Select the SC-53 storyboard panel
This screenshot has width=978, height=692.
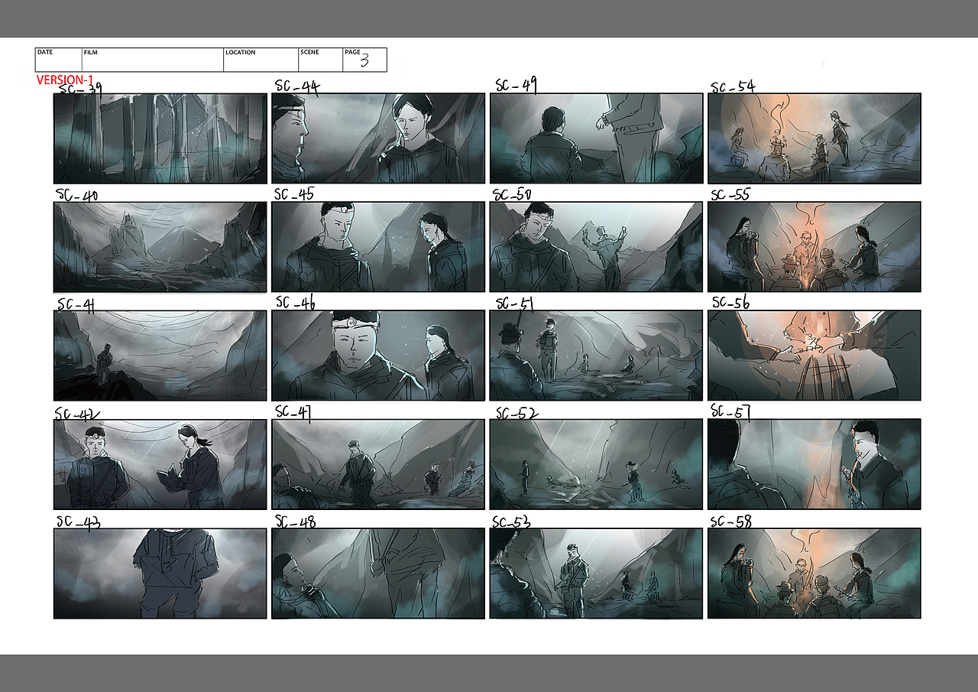[x=596, y=573]
